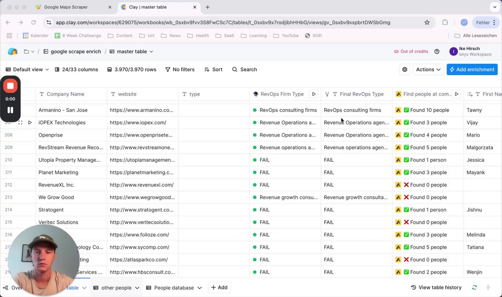Click the Stratogent company cell
The image size is (502, 297).
[x=71, y=210]
